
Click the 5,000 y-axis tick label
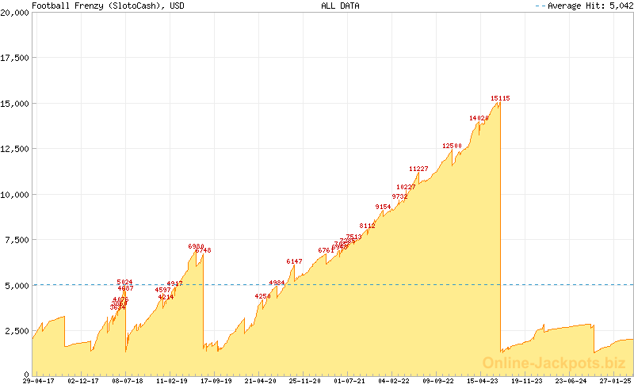[x=17, y=284]
